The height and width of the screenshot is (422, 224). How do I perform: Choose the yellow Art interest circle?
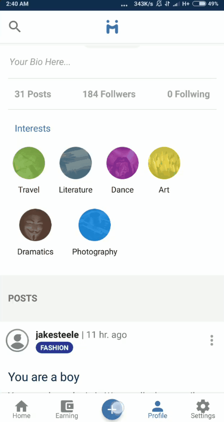pyautogui.click(x=164, y=163)
